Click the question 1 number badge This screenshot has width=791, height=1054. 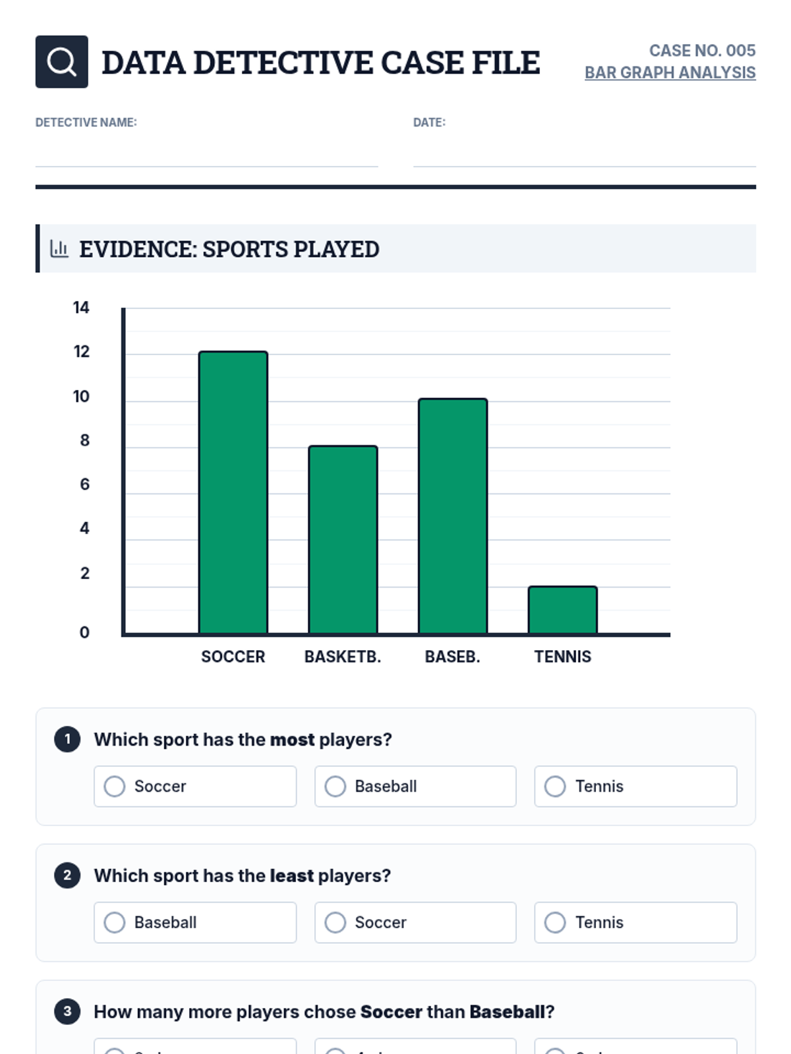(x=67, y=739)
